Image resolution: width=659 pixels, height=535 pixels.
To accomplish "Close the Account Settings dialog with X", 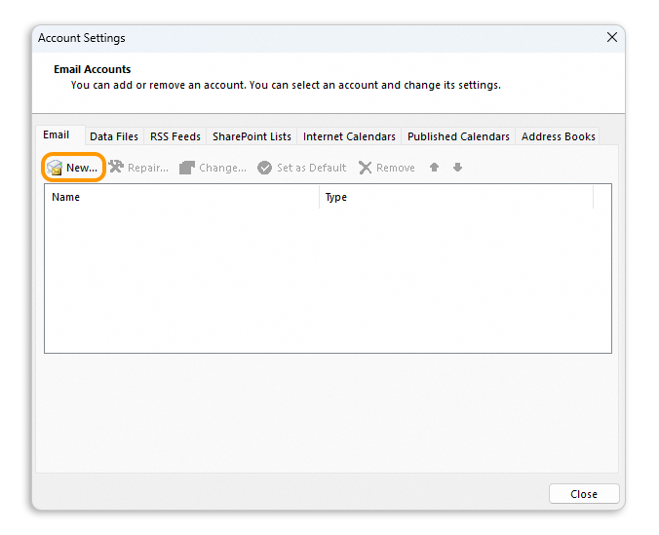I will (x=612, y=37).
